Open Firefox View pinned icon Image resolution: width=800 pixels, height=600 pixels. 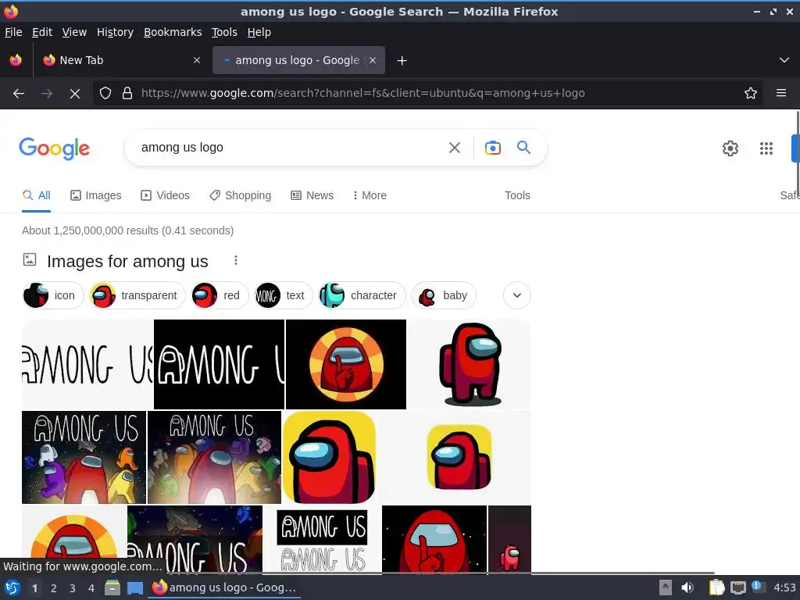(16, 60)
